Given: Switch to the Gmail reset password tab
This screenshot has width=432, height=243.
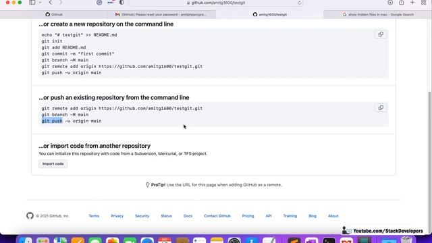Looking at the screenshot, I should (x=162, y=15).
